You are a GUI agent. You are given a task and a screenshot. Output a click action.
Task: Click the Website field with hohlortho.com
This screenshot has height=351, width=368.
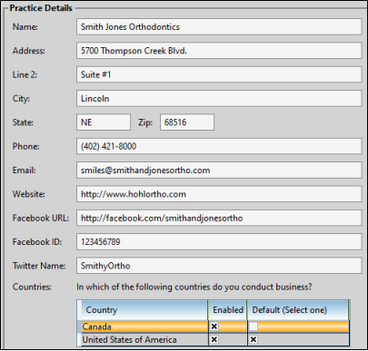coord(219,194)
